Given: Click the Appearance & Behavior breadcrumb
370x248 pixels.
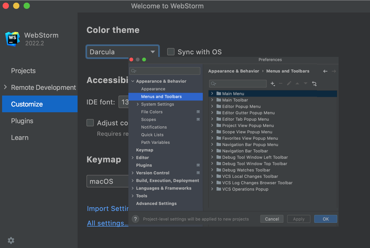Looking at the screenshot, I should pos(233,71).
